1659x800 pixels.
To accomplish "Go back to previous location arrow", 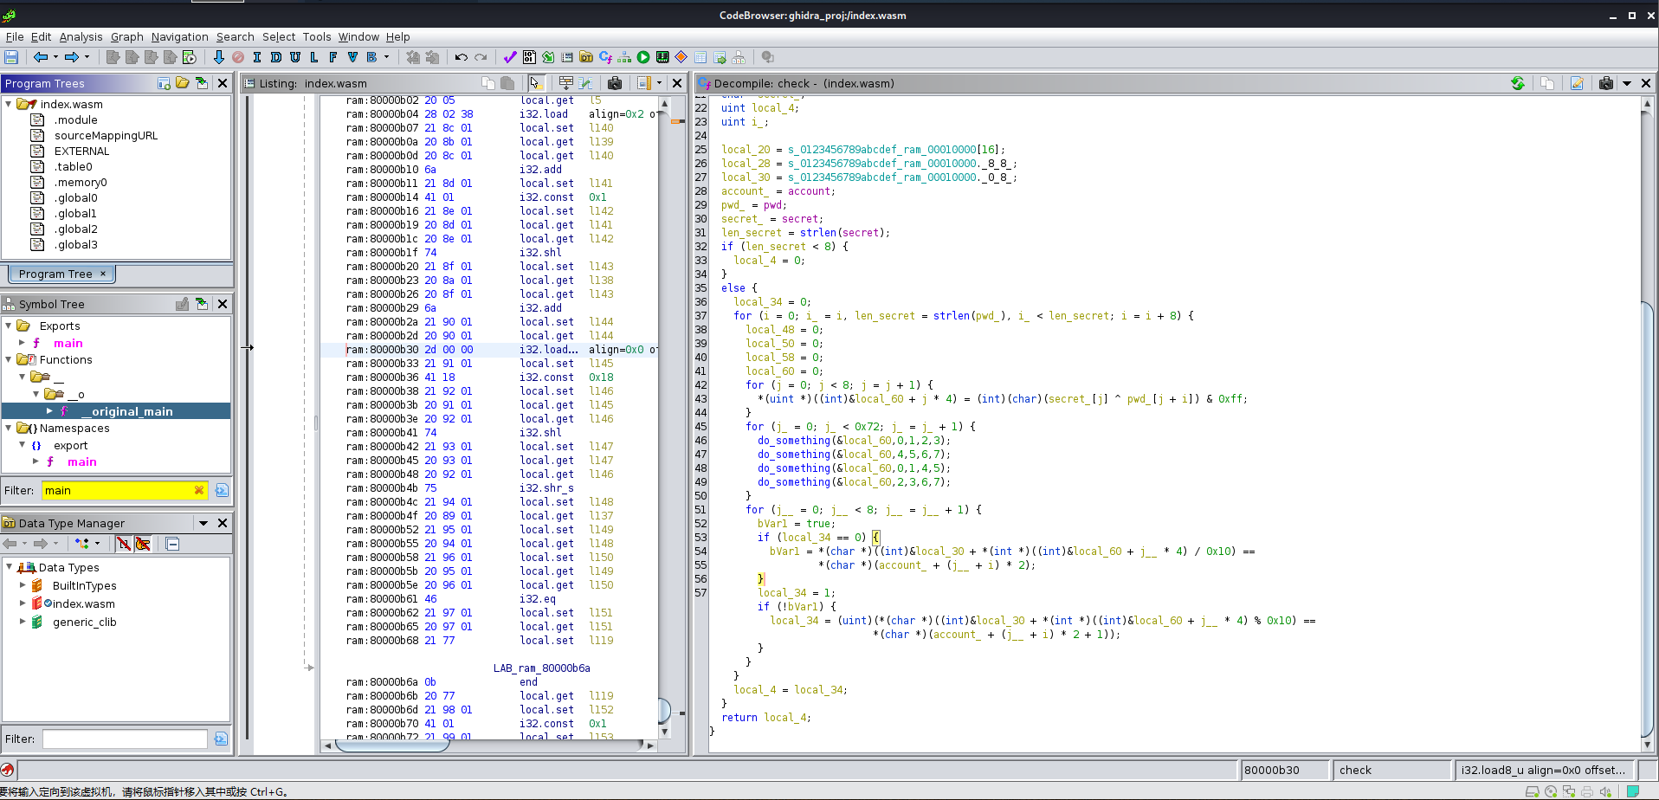I will [x=41, y=57].
